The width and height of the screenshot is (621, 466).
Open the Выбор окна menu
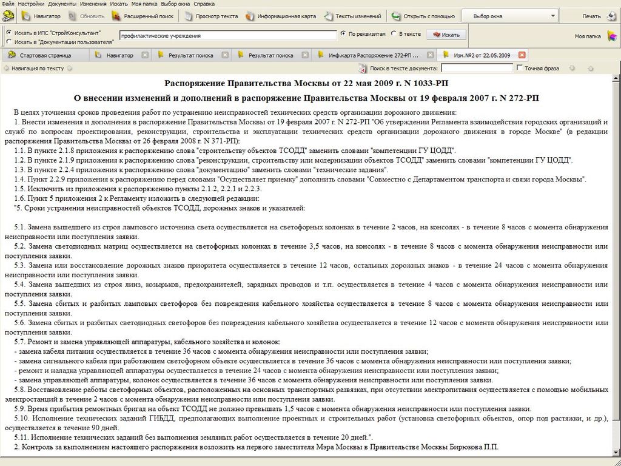(176, 4)
